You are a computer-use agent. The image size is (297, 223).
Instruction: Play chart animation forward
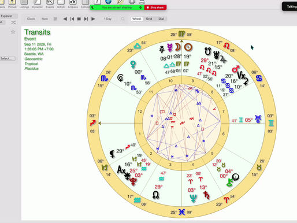point(93,19)
